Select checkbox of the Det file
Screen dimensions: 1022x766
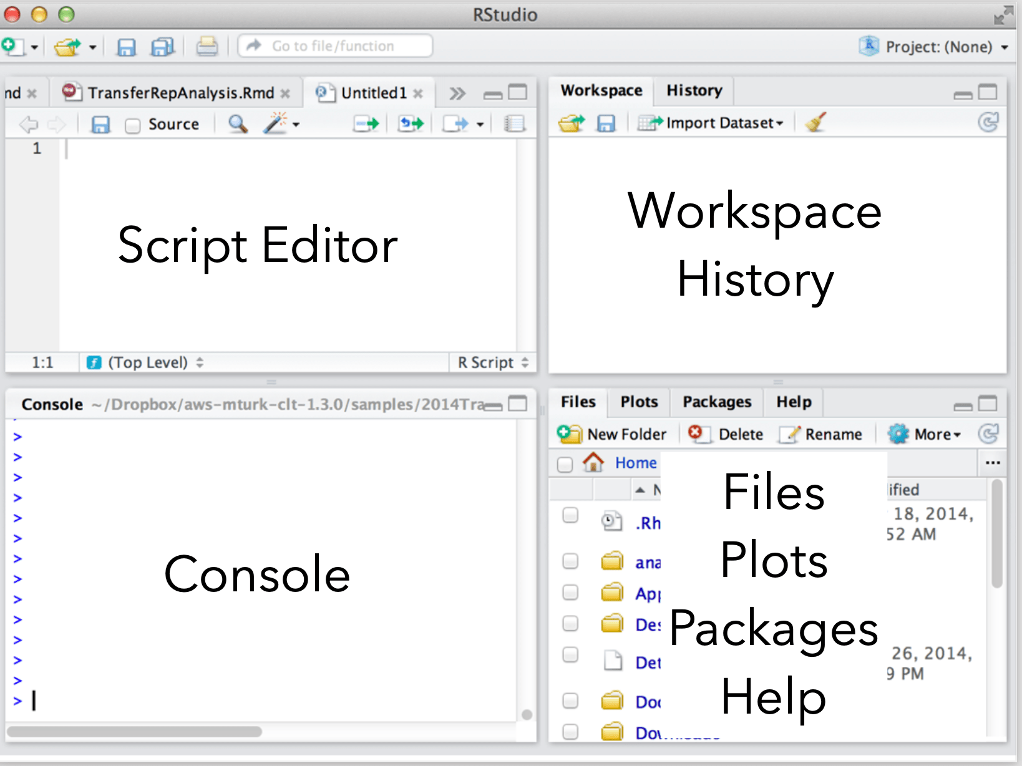click(x=570, y=654)
